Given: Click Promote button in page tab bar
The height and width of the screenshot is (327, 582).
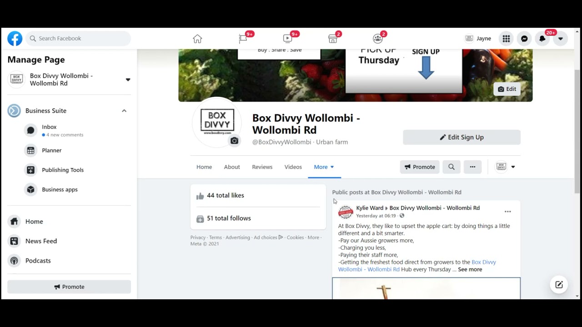Looking at the screenshot, I should tap(420, 167).
